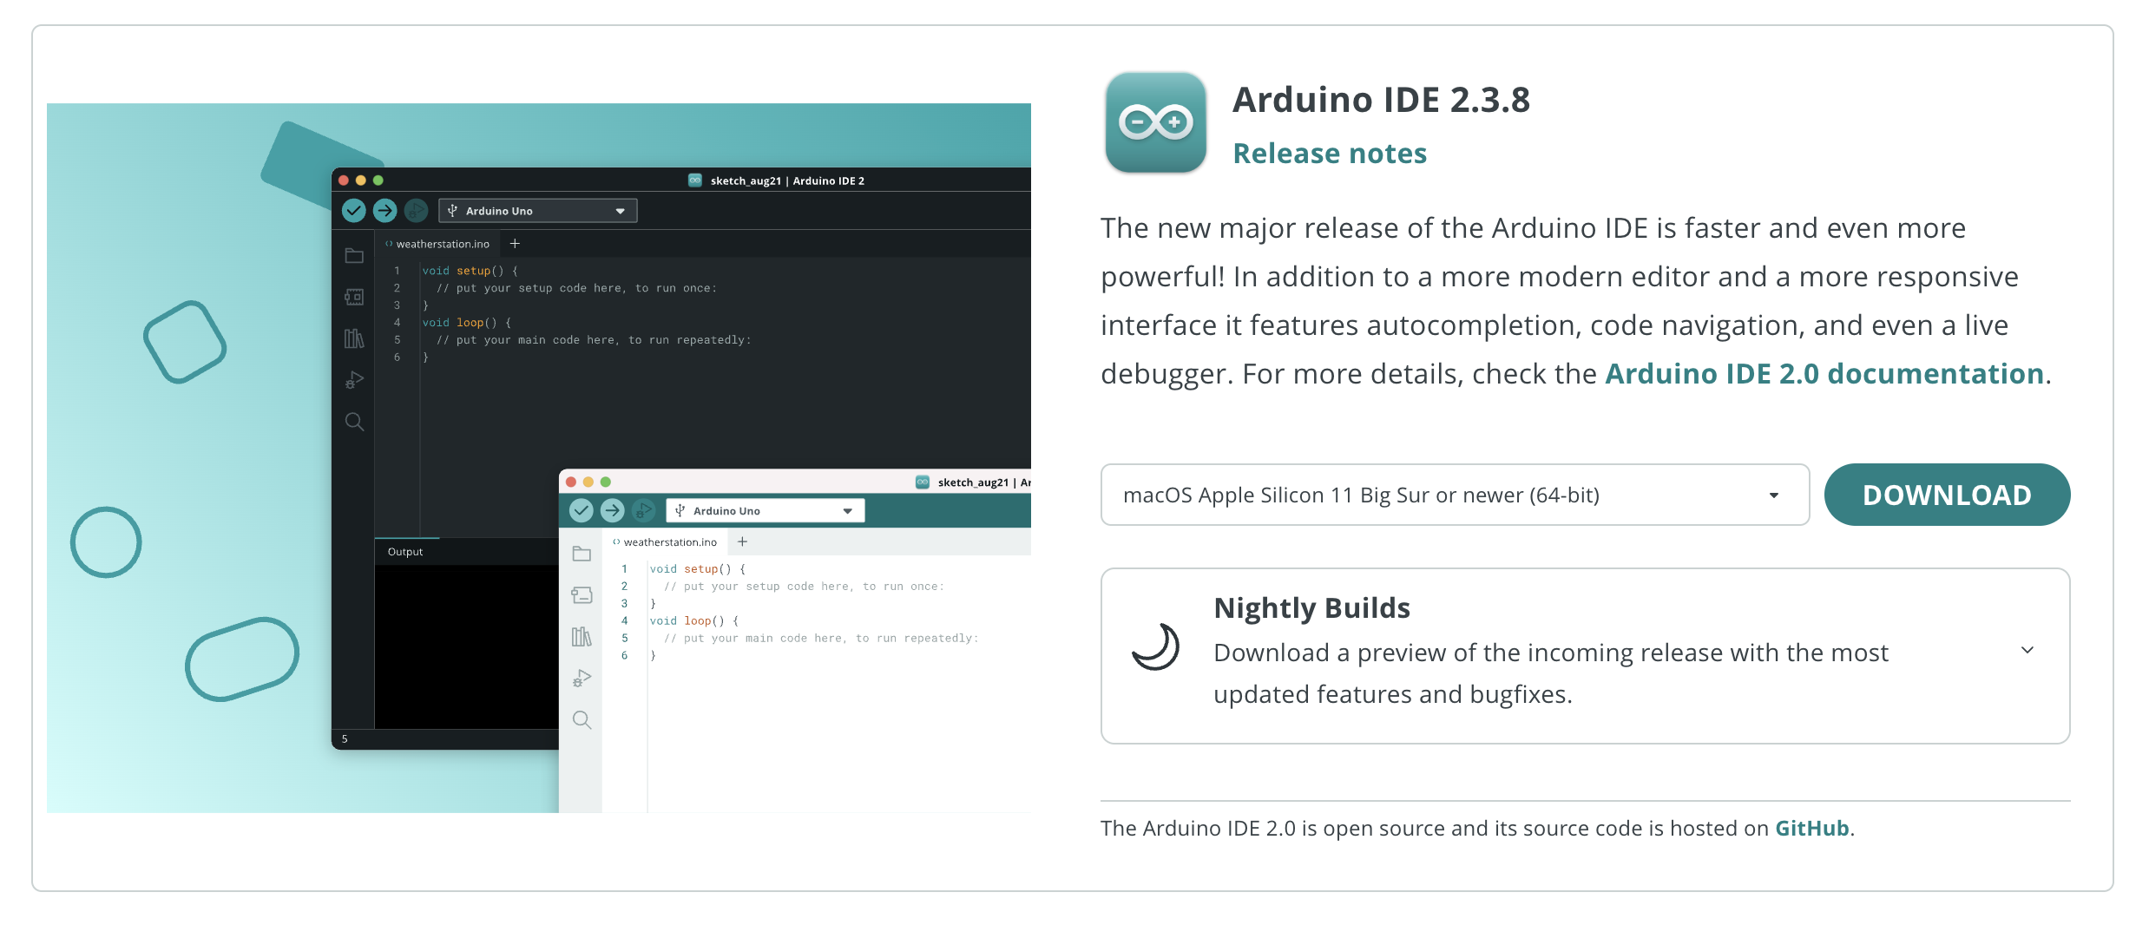The height and width of the screenshot is (925, 2149).
Task: Click the Arduino IDE infinity logo icon
Action: [x=1154, y=121]
